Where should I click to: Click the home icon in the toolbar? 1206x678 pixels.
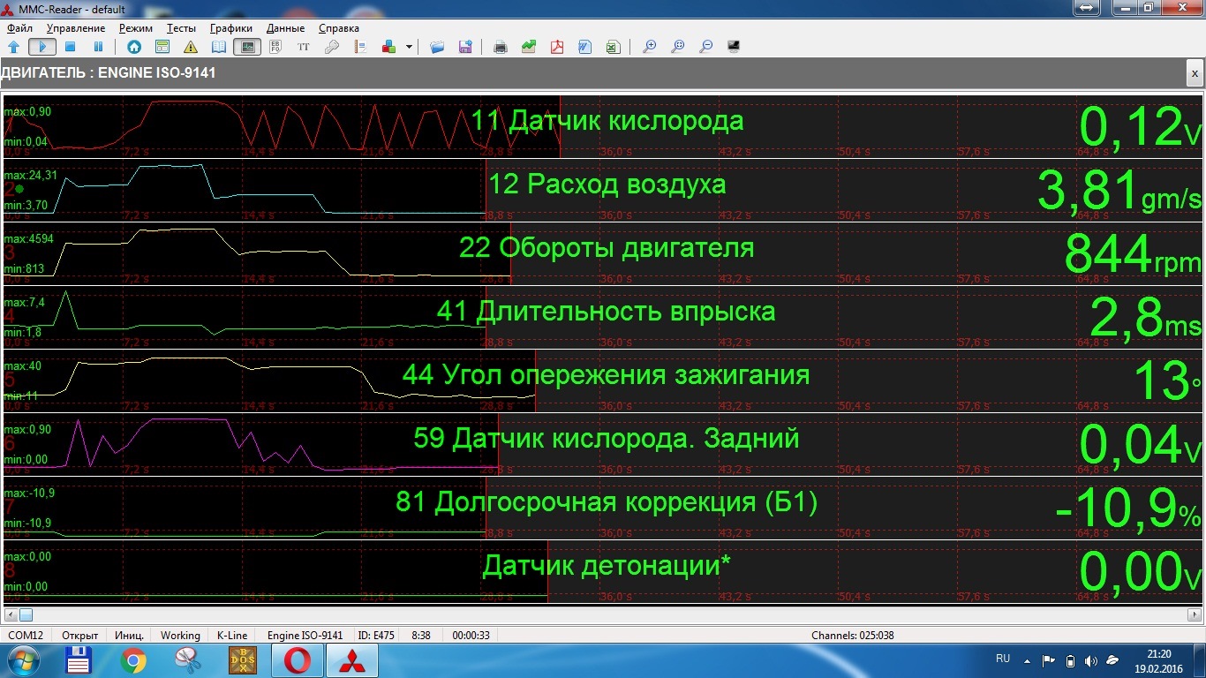pos(134,47)
